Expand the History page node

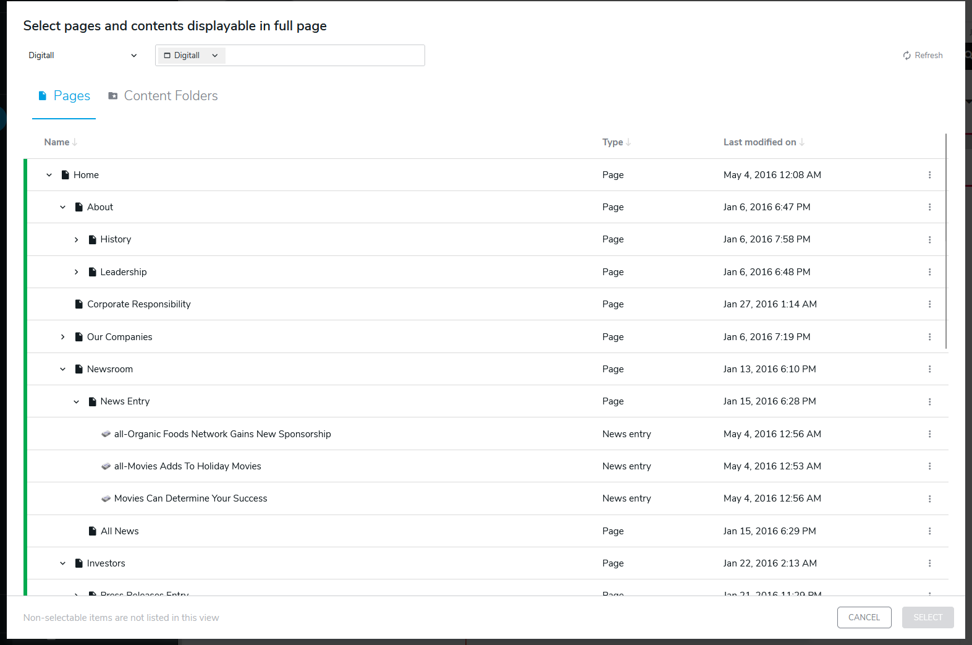76,240
